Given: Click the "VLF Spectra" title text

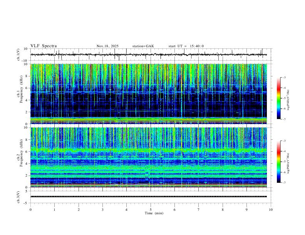Looking at the screenshot, I should pos(44,46).
